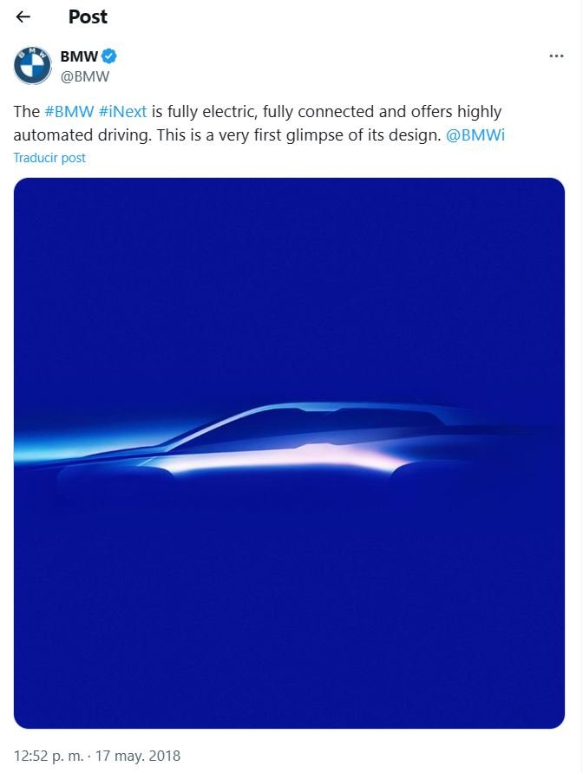Click the ellipsis to report the post
583x773 pixels.
click(558, 55)
